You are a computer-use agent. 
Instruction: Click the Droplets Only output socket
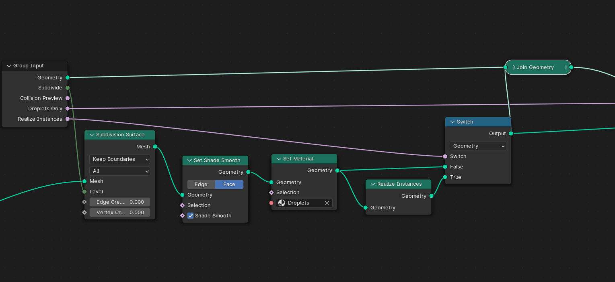click(x=68, y=109)
